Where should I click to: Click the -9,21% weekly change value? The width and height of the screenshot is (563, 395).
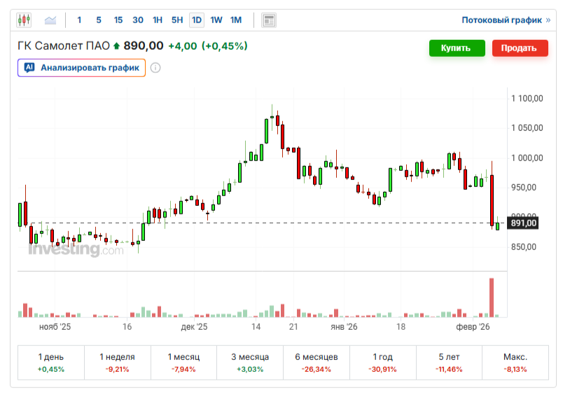click(x=117, y=370)
